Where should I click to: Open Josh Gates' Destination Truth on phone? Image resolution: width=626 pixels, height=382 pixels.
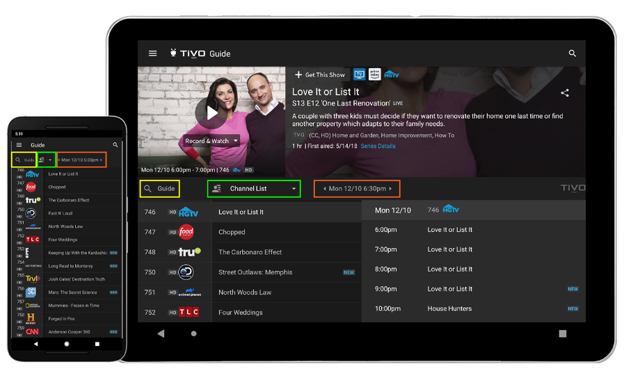[x=83, y=279]
